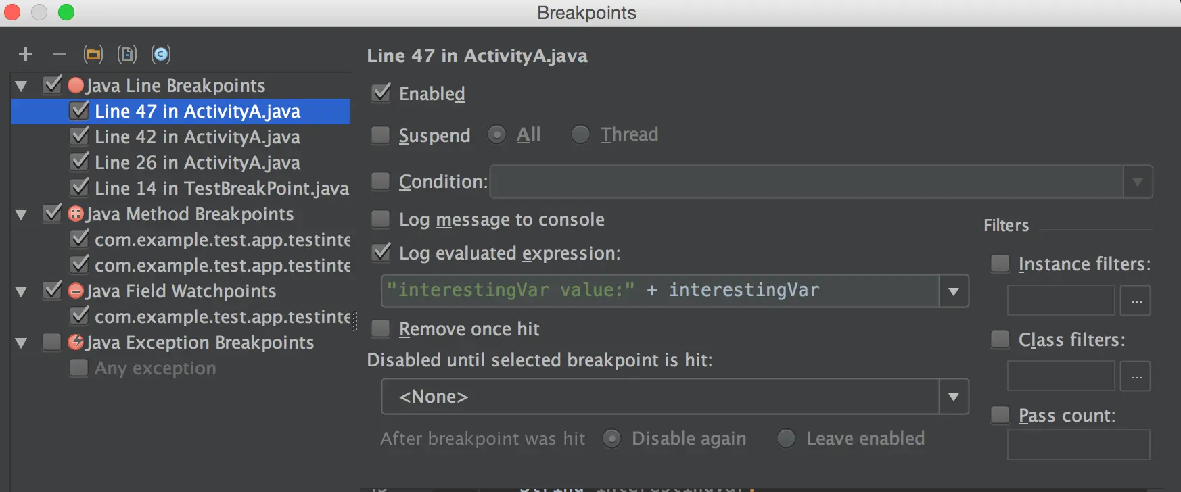The width and height of the screenshot is (1181, 492).
Task: Open the log expression history dropdown
Action: pyautogui.click(x=954, y=291)
